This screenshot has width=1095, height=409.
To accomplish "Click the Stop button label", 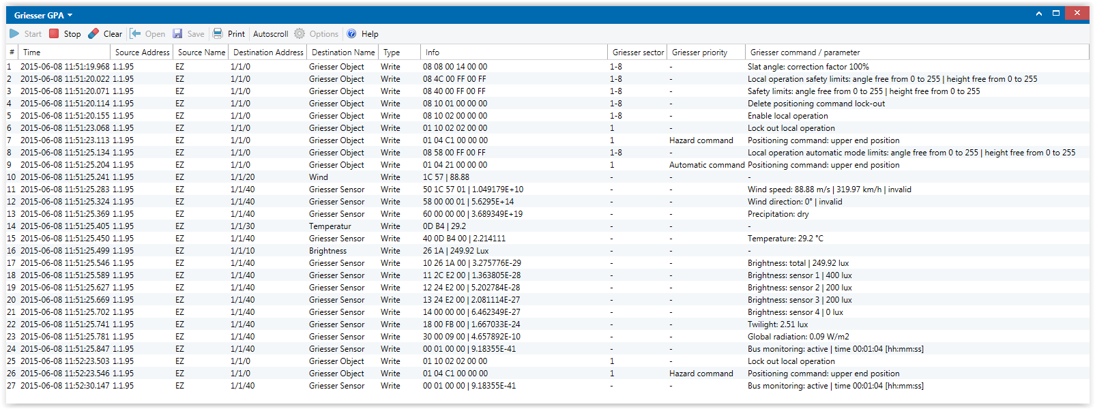I will coord(72,34).
